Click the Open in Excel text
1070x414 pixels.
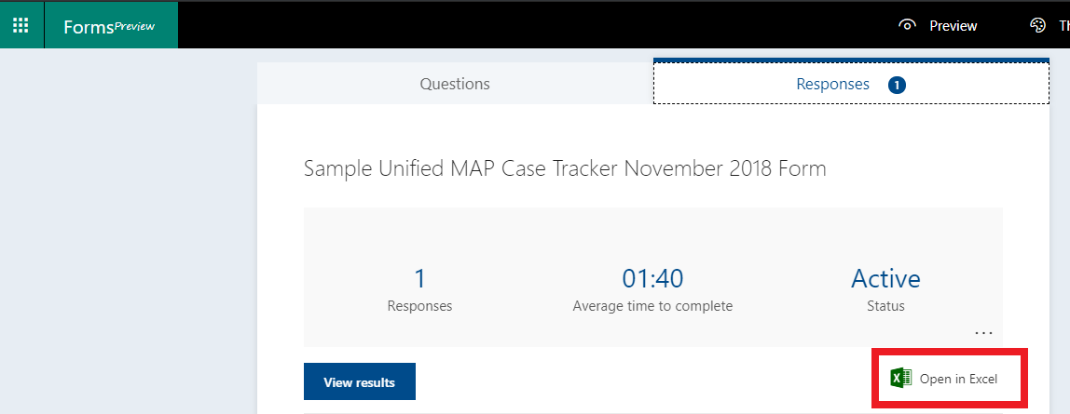(958, 379)
